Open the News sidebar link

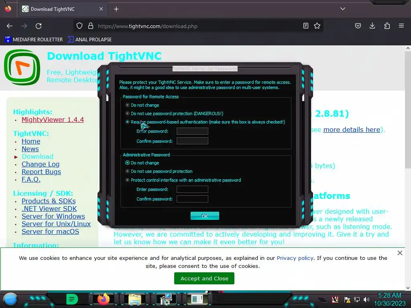pyautogui.click(x=30, y=149)
